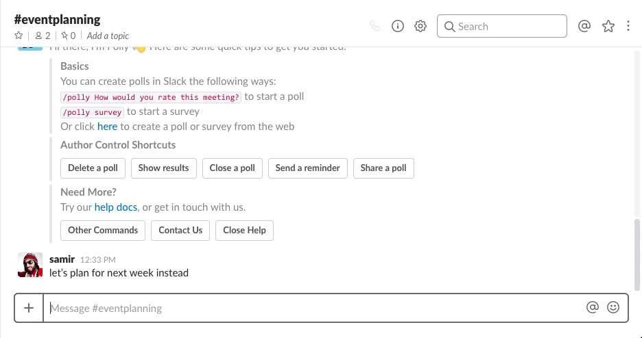Start a call with the phone icon

(374, 27)
